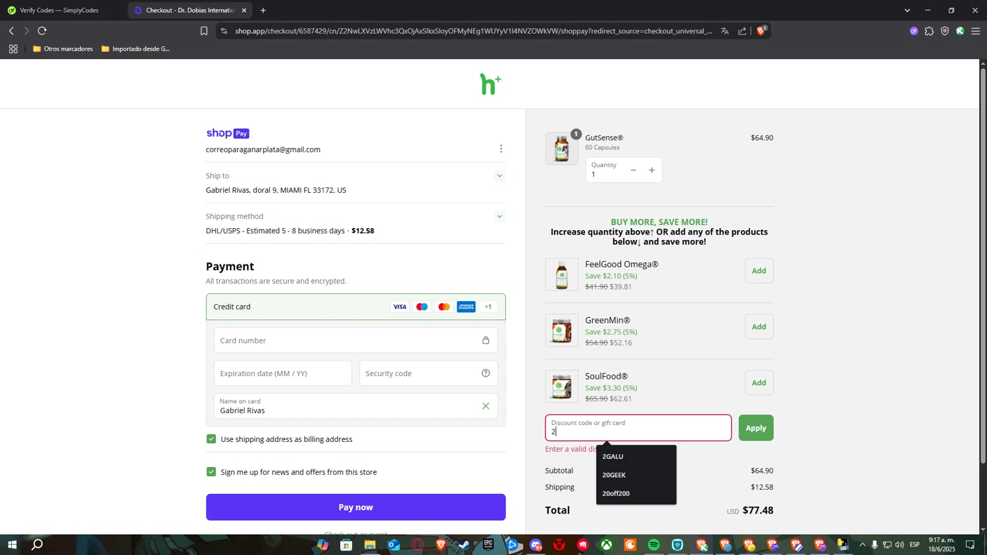This screenshot has height=555, width=987.
Task: Open the Brave main hamburger menu
Action: tap(976, 31)
